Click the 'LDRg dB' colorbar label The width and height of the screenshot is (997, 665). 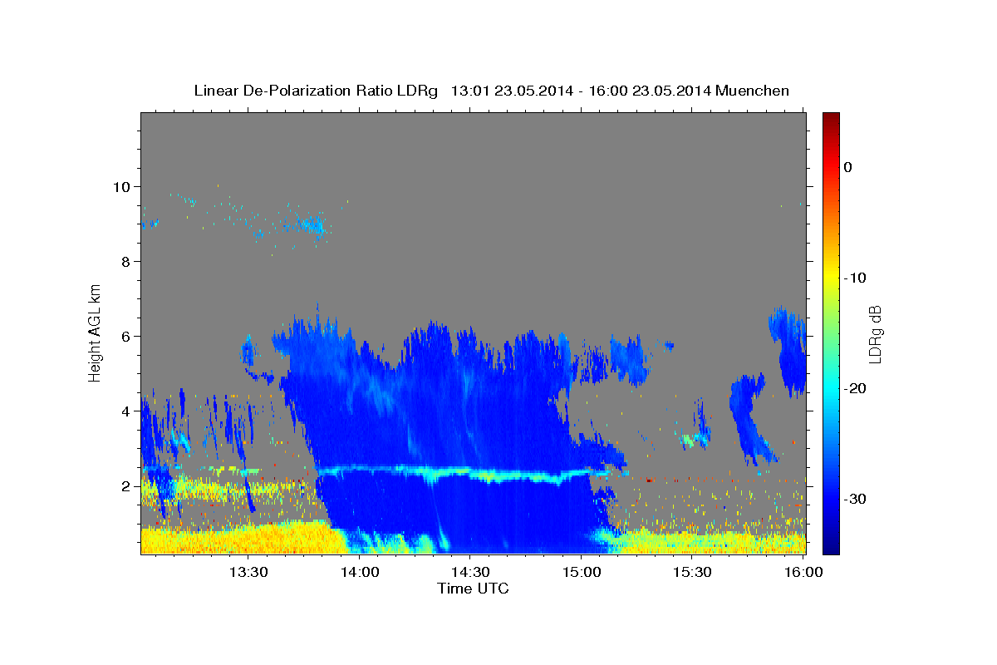tap(874, 334)
